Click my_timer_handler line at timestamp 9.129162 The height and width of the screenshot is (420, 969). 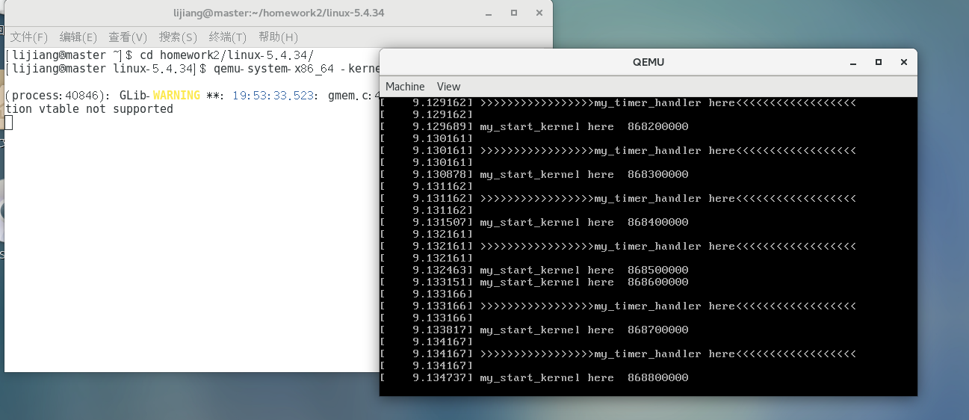tap(667, 103)
